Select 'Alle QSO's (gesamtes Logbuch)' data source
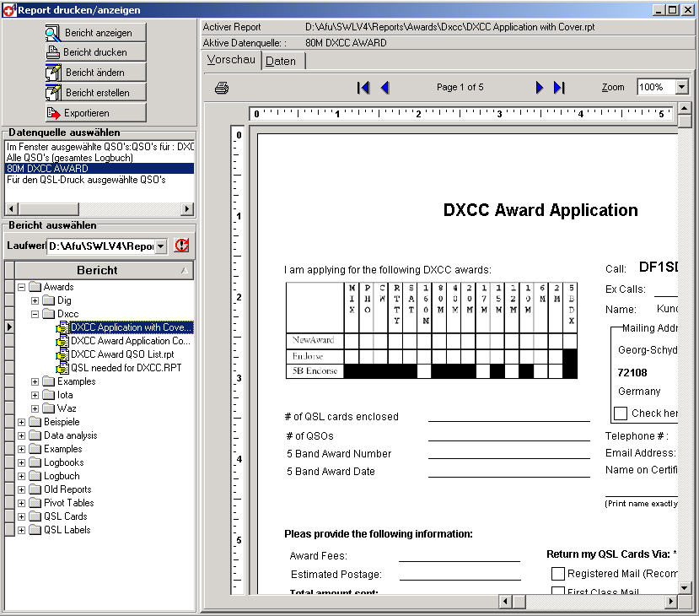The height and width of the screenshot is (616, 699). [57, 158]
